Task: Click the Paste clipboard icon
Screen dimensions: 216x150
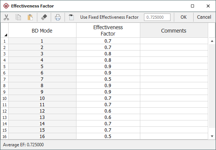Action: coord(30,17)
